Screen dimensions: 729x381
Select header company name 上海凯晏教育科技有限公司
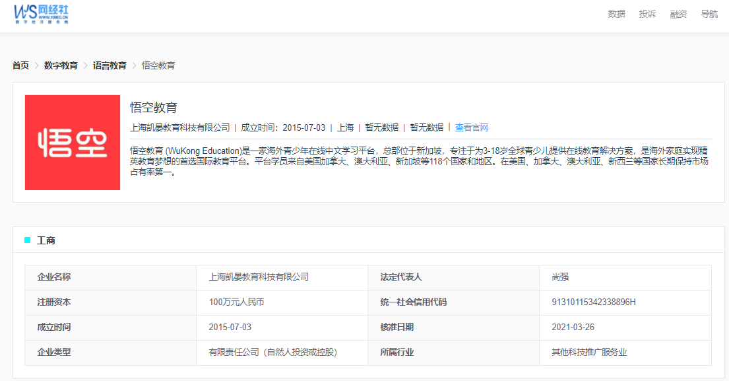180,127
